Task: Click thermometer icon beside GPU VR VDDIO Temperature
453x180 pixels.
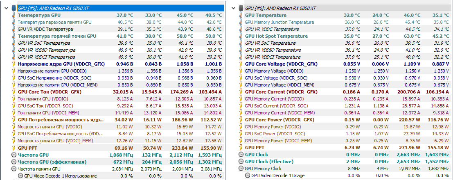Action: (x=241, y=50)
